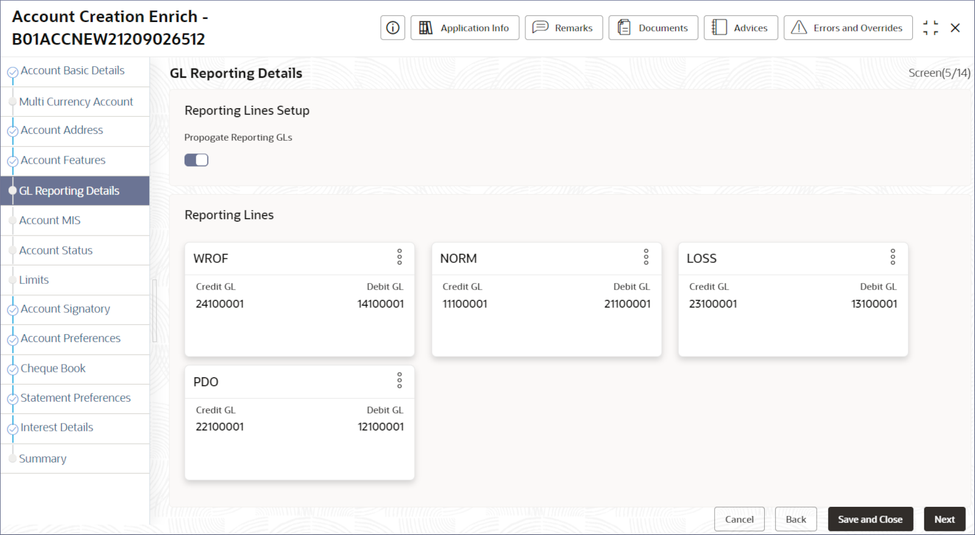
Task: Click WROF Credit GL value 24100001
Action: tap(219, 304)
